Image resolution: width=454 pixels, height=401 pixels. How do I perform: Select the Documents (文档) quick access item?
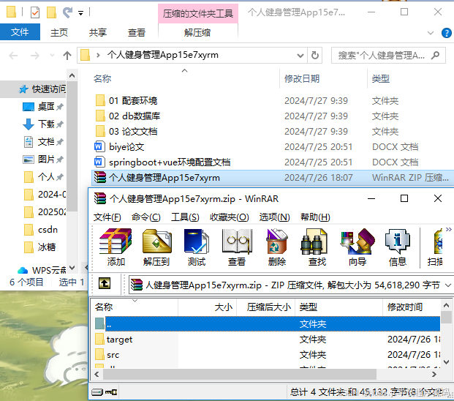pos(43,142)
